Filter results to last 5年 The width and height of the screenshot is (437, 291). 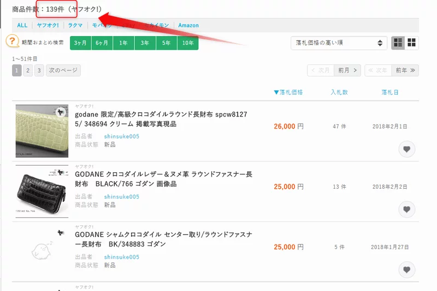(x=166, y=43)
